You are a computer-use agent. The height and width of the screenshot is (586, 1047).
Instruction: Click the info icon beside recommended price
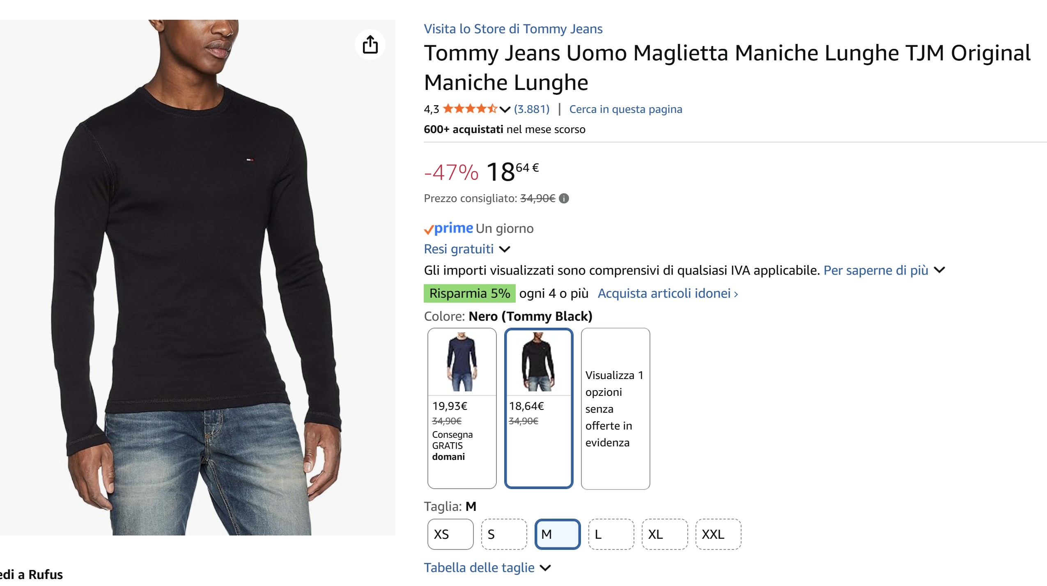tap(564, 198)
